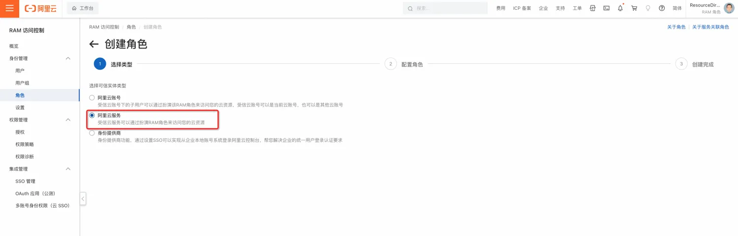Collapse the 集成管理 section
Viewport: 738px width, 236px height.
68,169
